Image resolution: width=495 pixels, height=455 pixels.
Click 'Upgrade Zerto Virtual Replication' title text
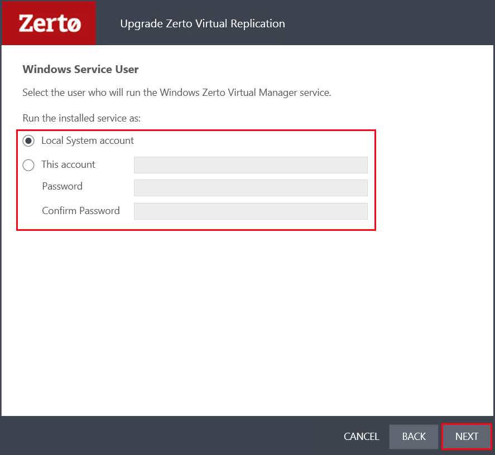(x=203, y=24)
